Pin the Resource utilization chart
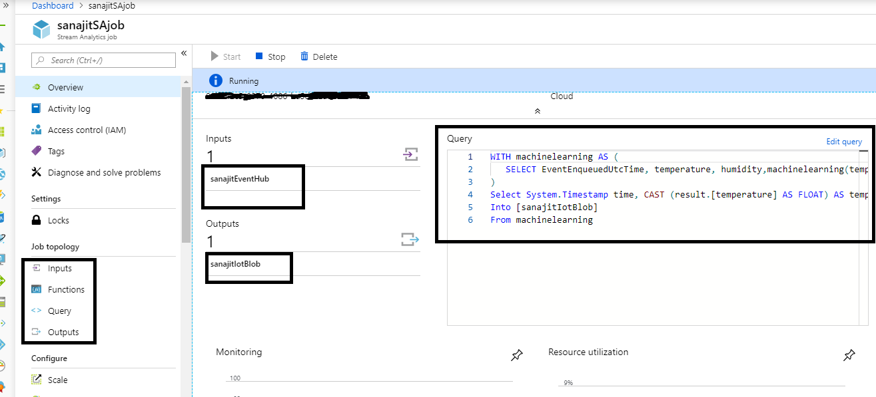The height and width of the screenshot is (397, 876). pos(849,355)
